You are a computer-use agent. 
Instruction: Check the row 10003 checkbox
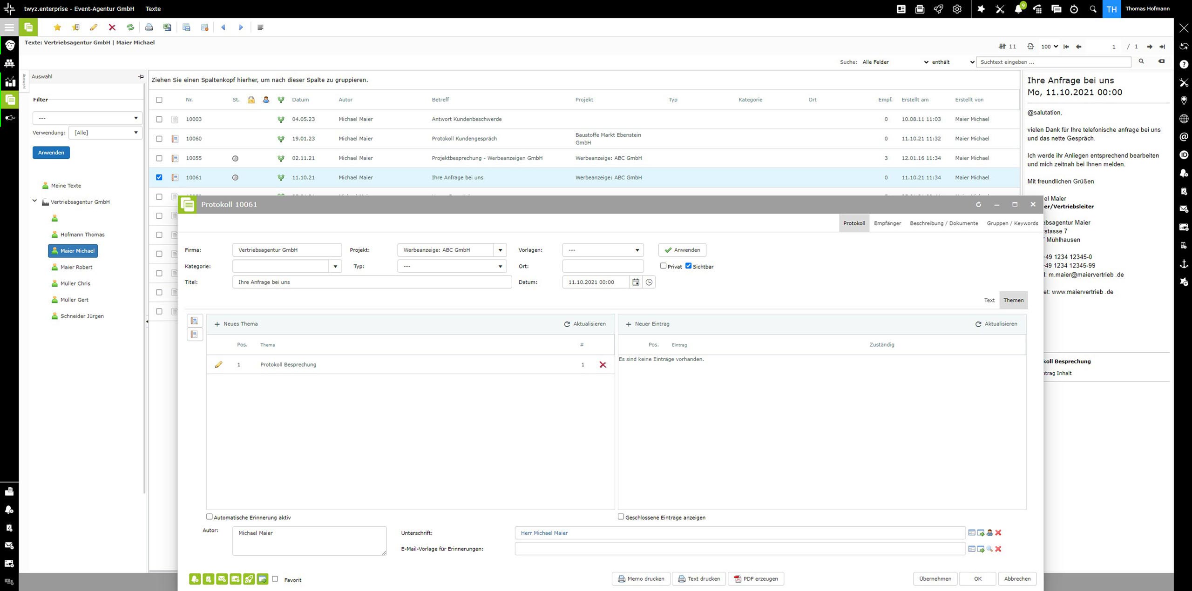[159, 119]
